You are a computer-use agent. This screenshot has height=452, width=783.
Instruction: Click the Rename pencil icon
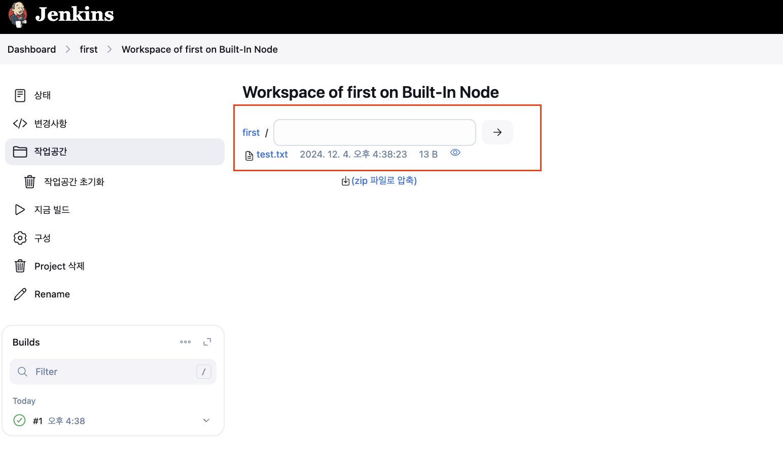click(20, 294)
